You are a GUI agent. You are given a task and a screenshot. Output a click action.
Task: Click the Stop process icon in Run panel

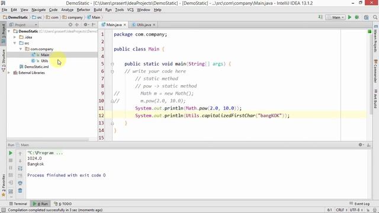(11, 160)
